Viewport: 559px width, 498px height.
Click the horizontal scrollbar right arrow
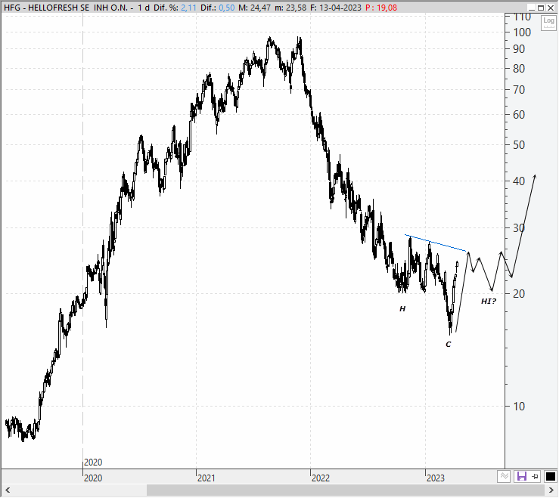click(x=551, y=490)
